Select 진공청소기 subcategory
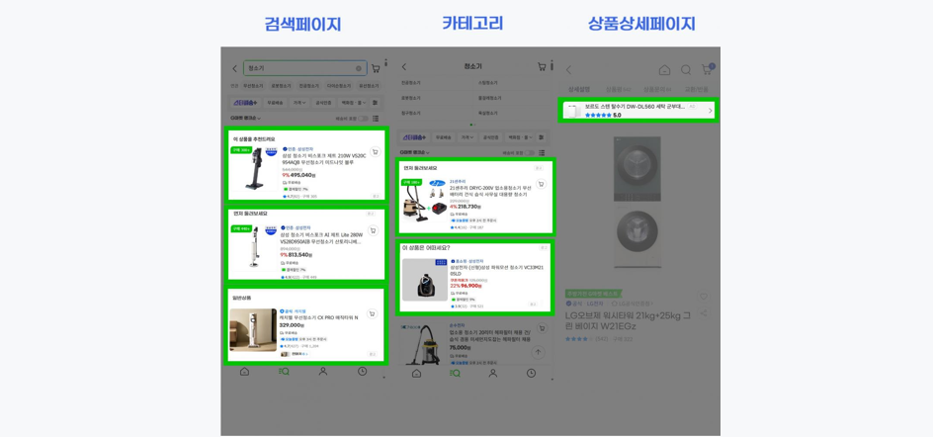Image resolution: width=933 pixels, height=437 pixels. (x=410, y=83)
